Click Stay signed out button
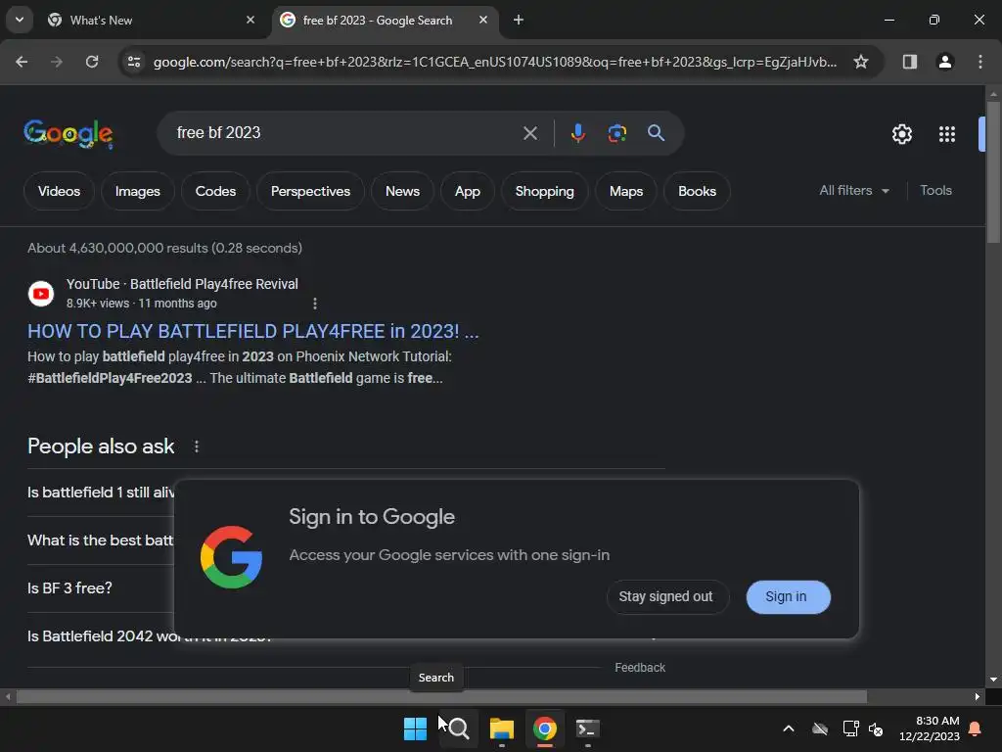 click(x=666, y=596)
